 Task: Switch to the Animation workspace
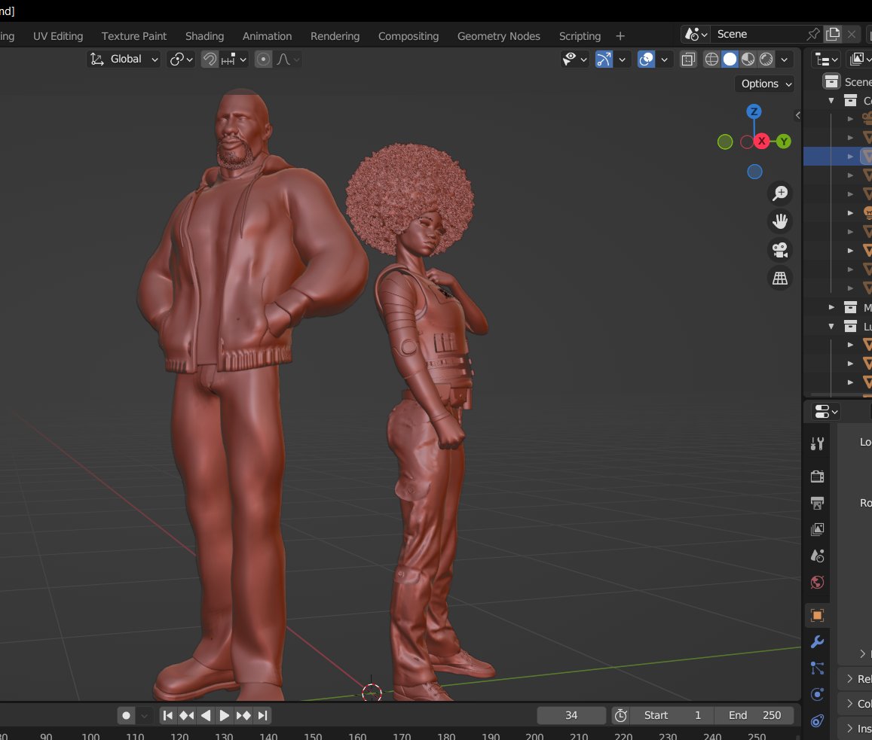267,36
